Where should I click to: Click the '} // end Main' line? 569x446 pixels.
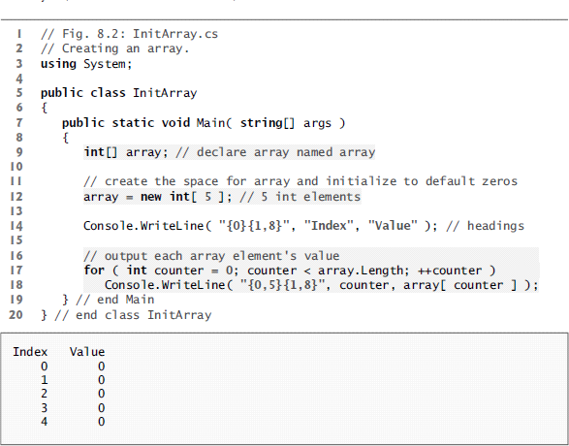coord(109,300)
